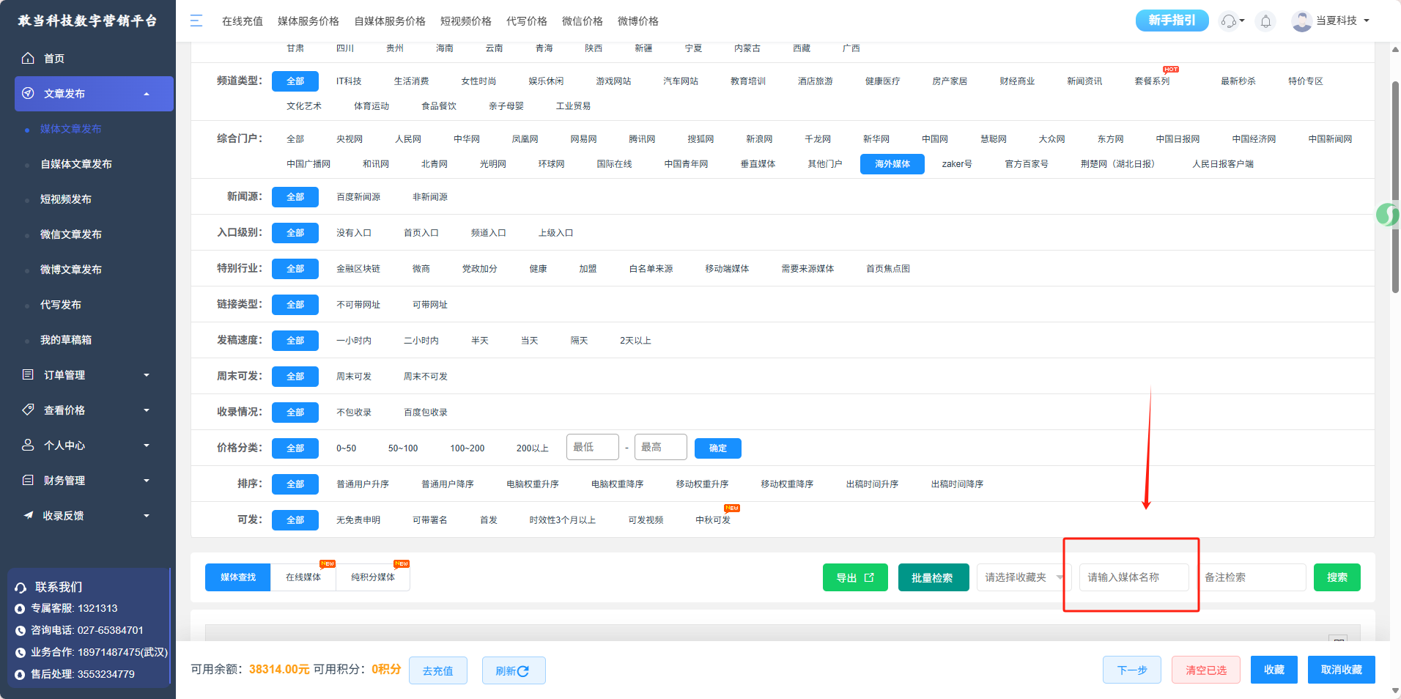The image size is (1401, 699).
Task: Click the 收录反馈 paper-plane icon
Action: point(28,515)
